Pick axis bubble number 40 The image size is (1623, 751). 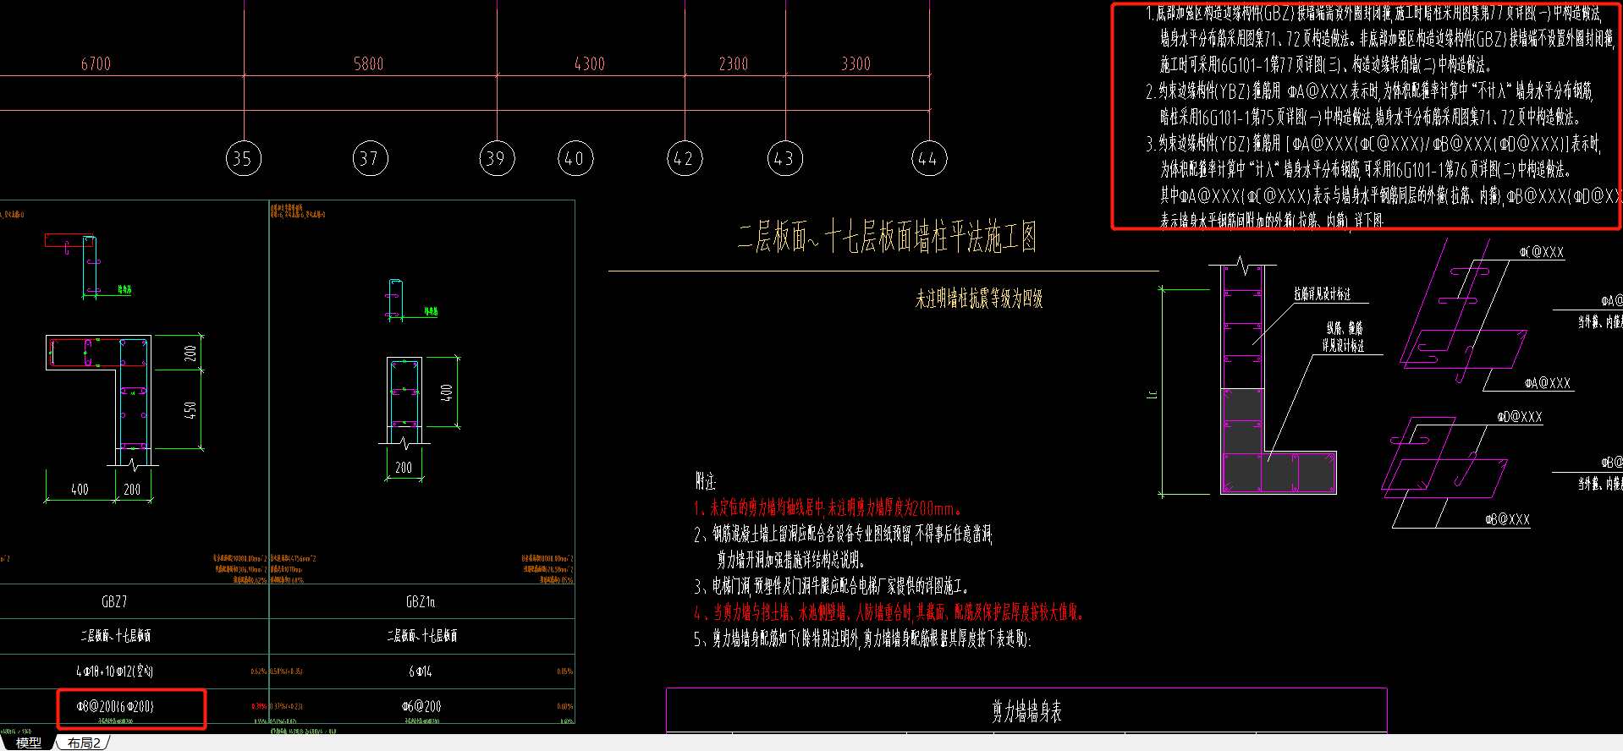point(575,158)
